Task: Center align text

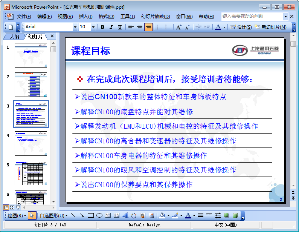Action: click(x=140, y=27)
